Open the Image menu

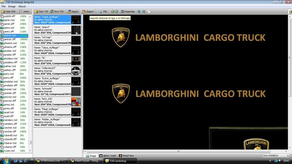[x=11, y=6]
